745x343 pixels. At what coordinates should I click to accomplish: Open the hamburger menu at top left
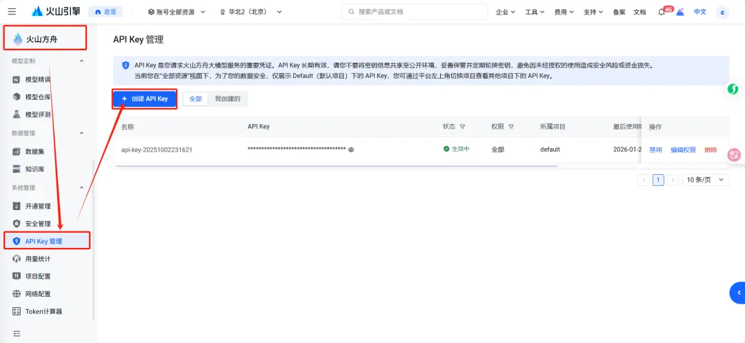click(x=12, y=12)
